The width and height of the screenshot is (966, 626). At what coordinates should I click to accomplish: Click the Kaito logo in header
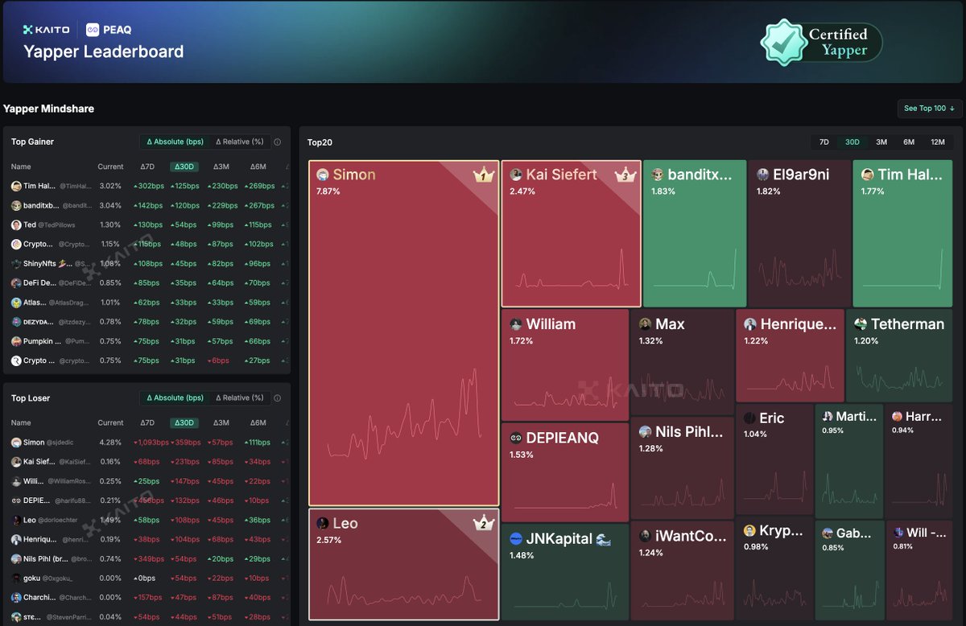point(46,30)
